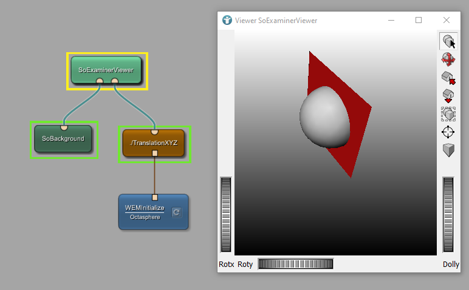The height and width of the screenshot is (290, 469).
Task: Click the Roty horizontal thumbwheel
Action: click(x=295, y=264)
